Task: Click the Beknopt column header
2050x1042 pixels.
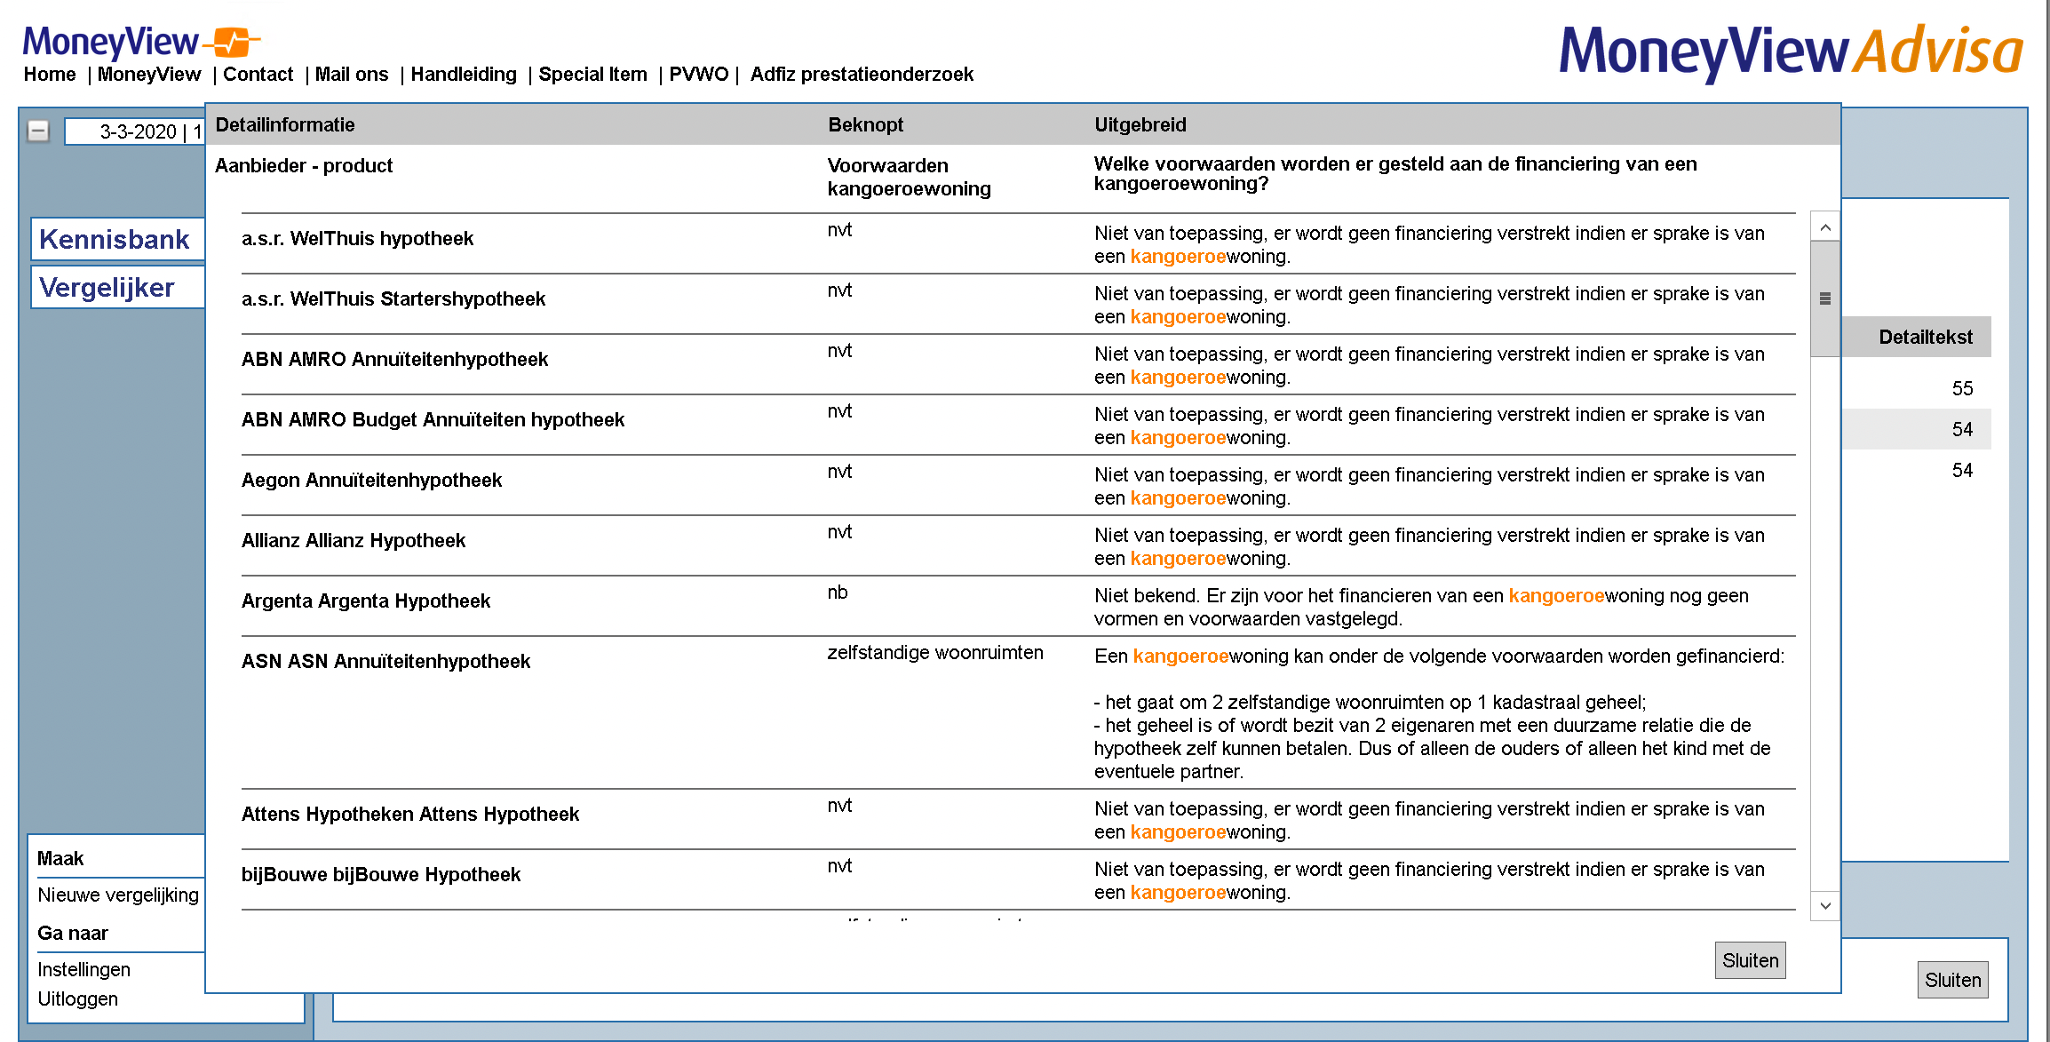Action: pos(865,124)
